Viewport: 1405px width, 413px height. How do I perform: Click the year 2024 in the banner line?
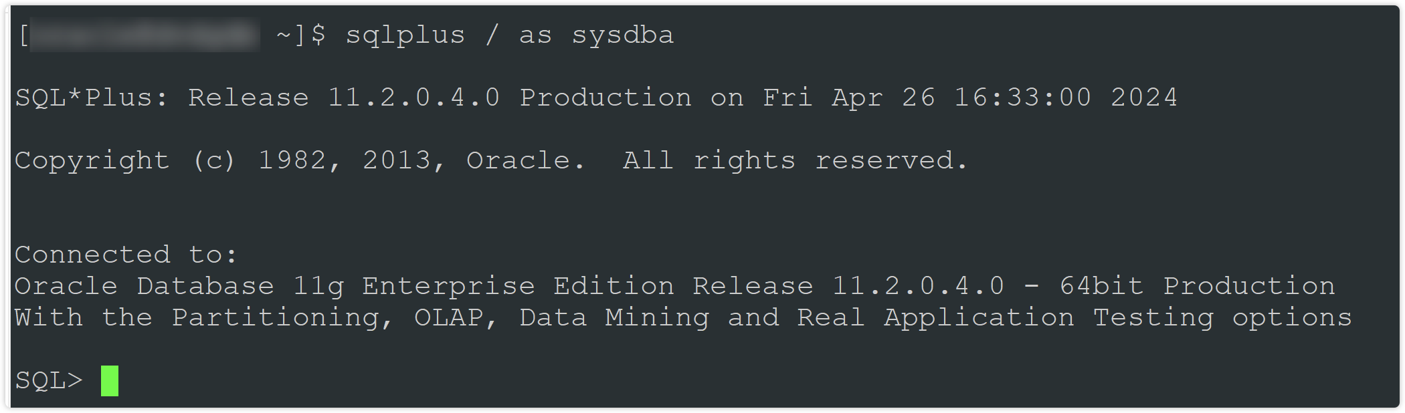coord(1143,98)
